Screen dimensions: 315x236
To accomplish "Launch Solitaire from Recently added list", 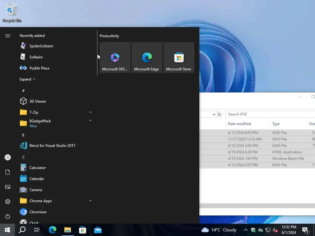I will 56,57.
